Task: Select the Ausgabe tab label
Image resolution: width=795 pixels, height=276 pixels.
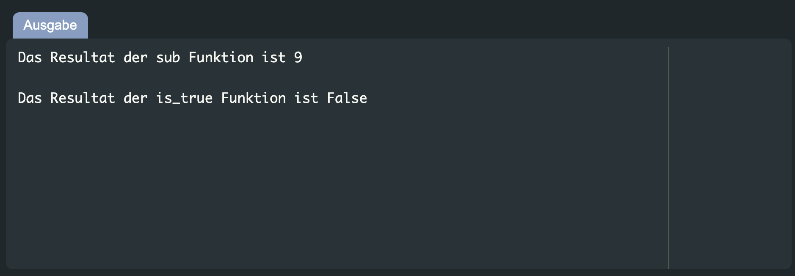Action: [50, 25]
